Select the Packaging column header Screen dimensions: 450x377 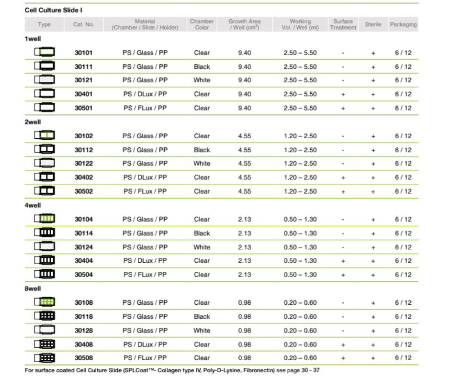coord(403,24)
